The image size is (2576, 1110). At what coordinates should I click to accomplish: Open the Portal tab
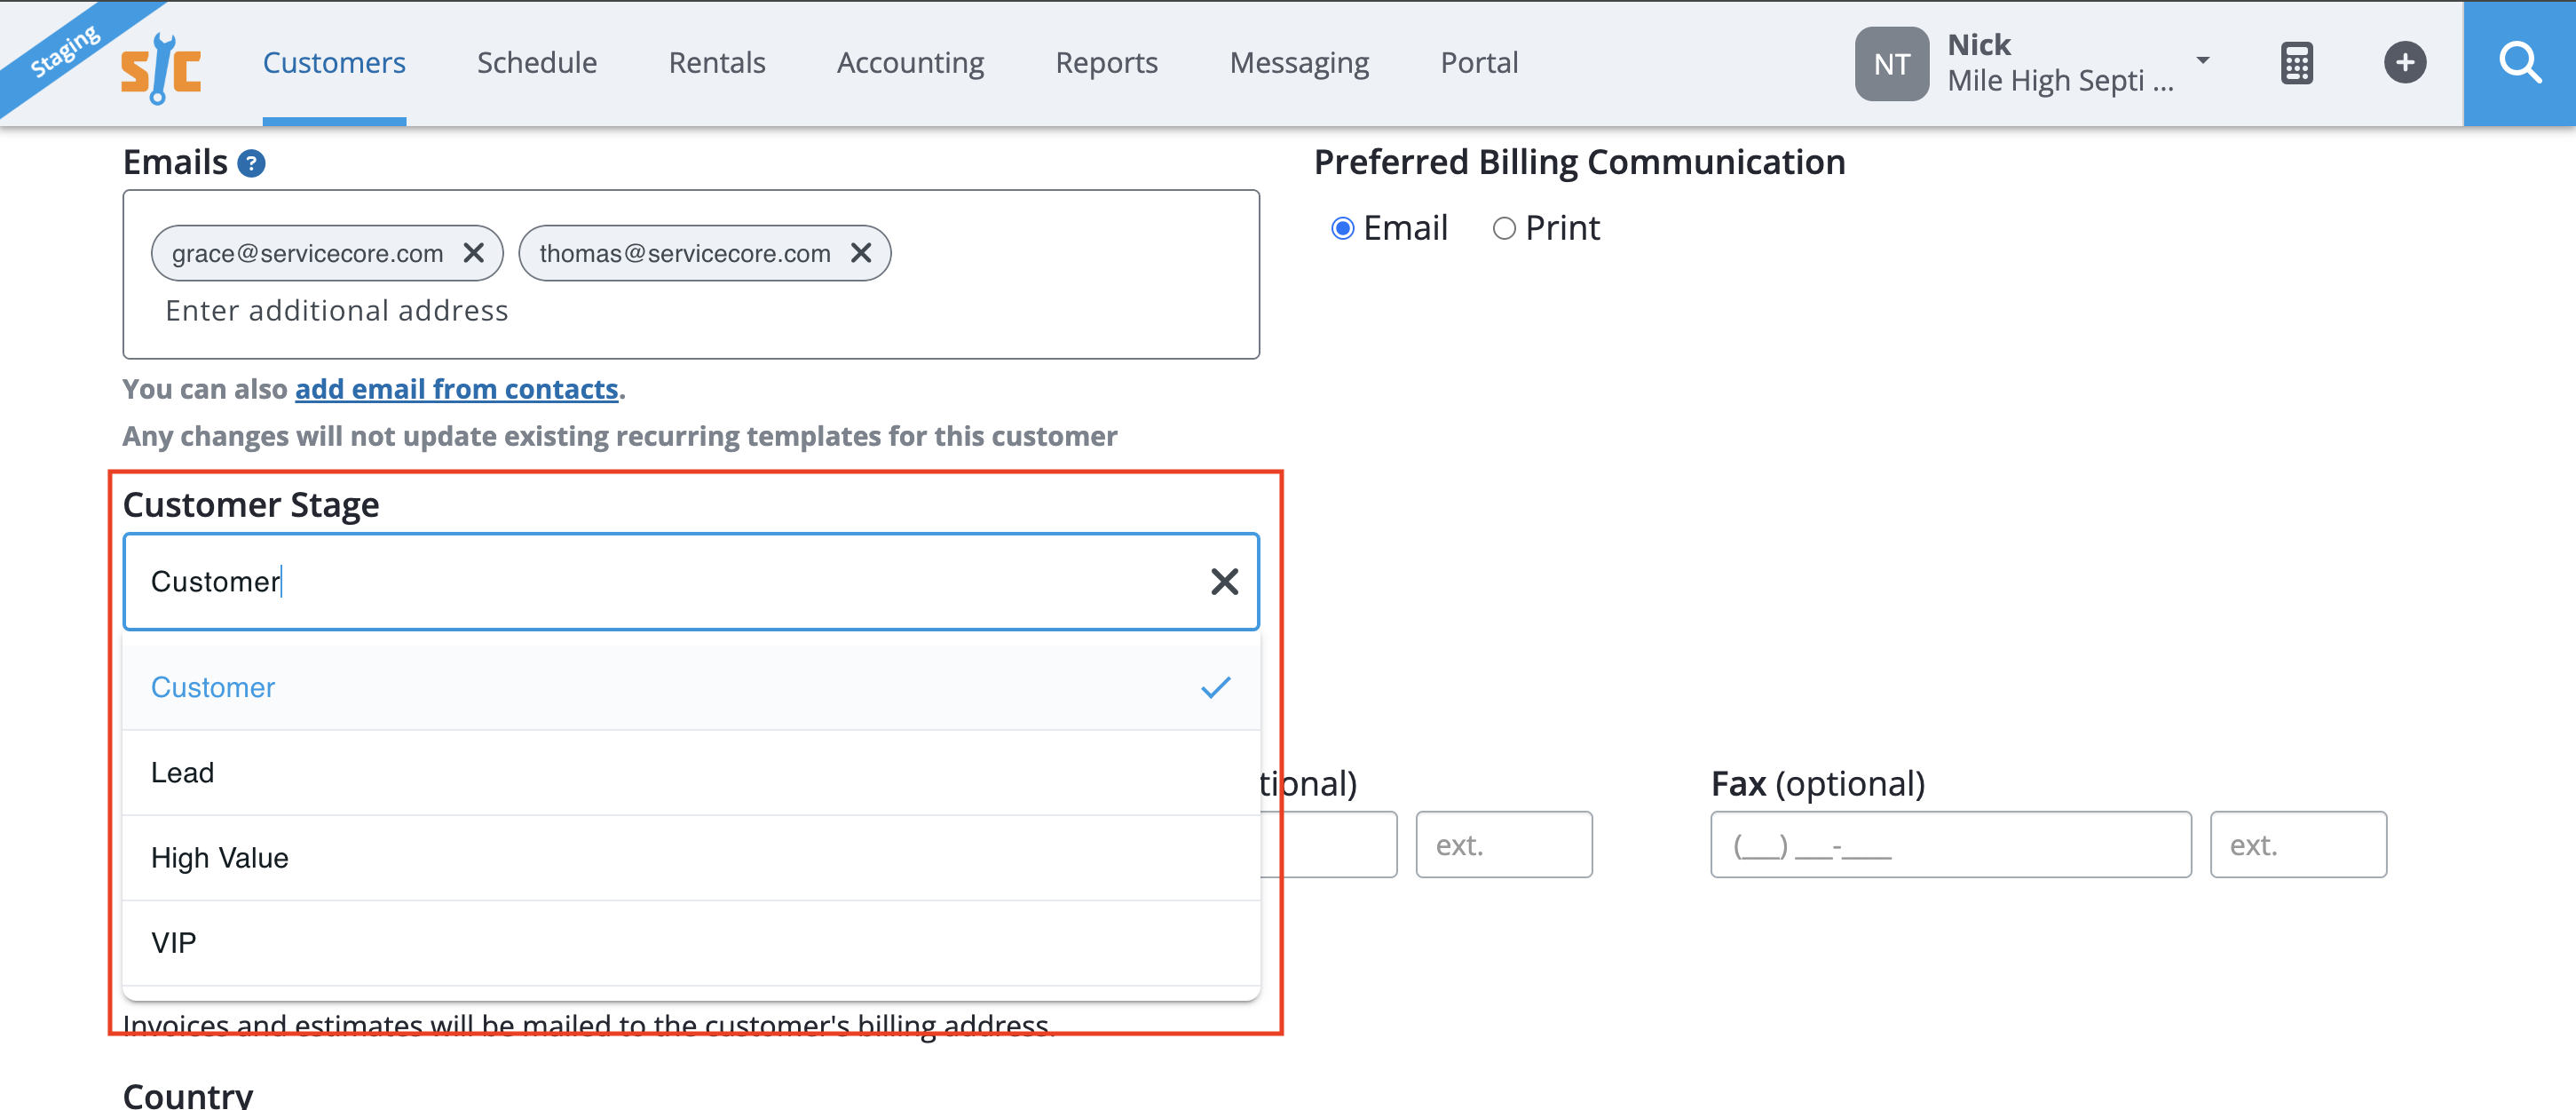click(1479, 63)
